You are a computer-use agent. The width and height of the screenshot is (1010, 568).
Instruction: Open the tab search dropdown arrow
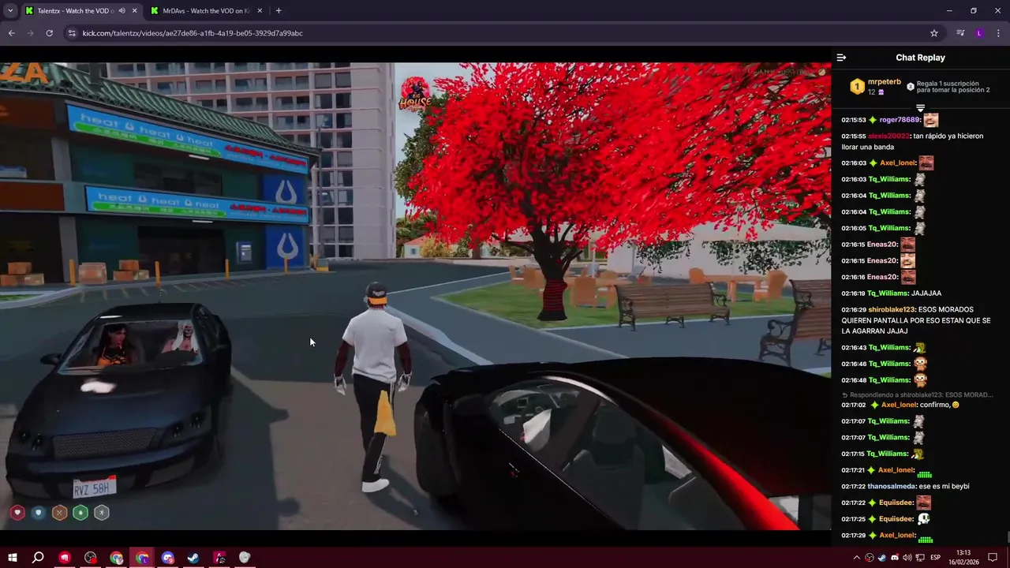click(10, 11)
